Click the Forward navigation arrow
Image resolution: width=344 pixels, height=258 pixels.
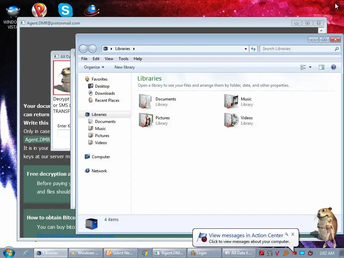[92, 49]
